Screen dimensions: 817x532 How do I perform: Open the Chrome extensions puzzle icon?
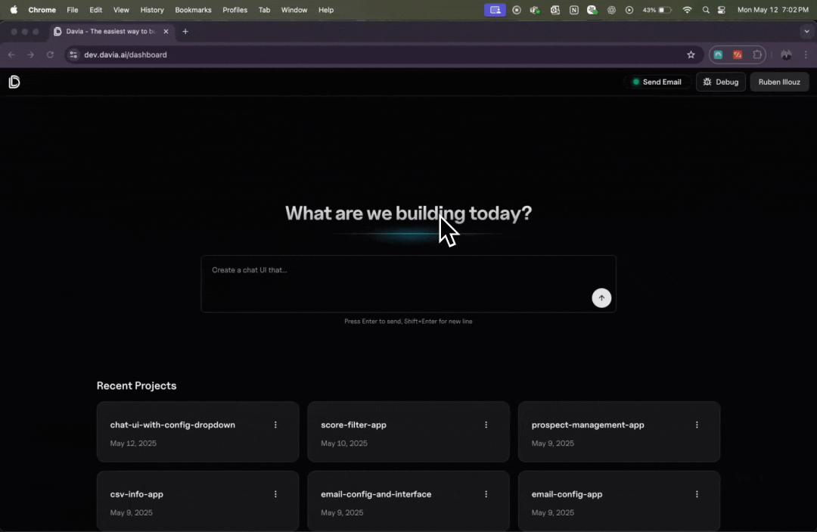[757, 54]
